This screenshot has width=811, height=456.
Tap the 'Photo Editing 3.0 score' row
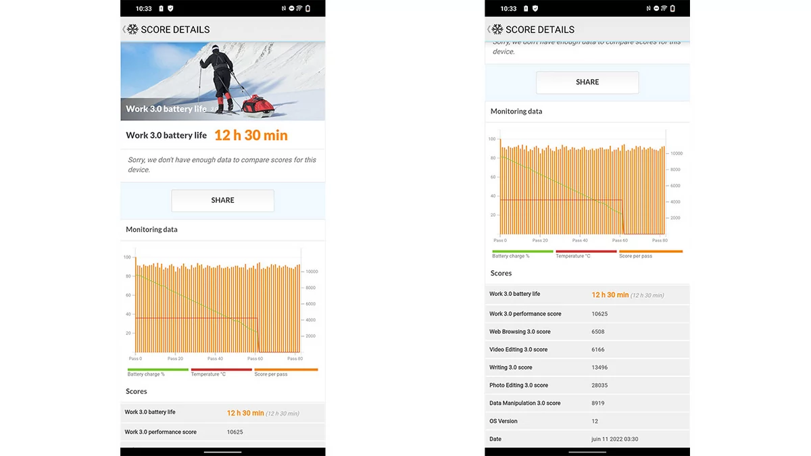(x=587, y=386)
